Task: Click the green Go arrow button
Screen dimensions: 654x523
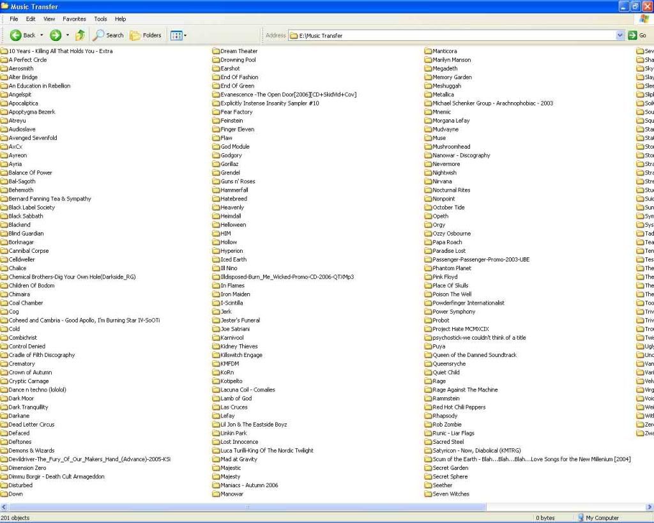Action: coord(632,36)
